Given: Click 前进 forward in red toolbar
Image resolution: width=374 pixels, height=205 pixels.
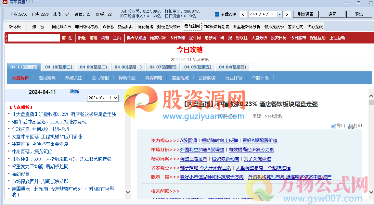Looking at the screenshot, I should [94, 38].
